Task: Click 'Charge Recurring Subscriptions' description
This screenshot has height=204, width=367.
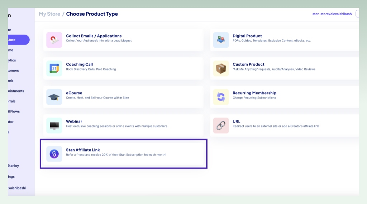Action: tap(254, 98)
